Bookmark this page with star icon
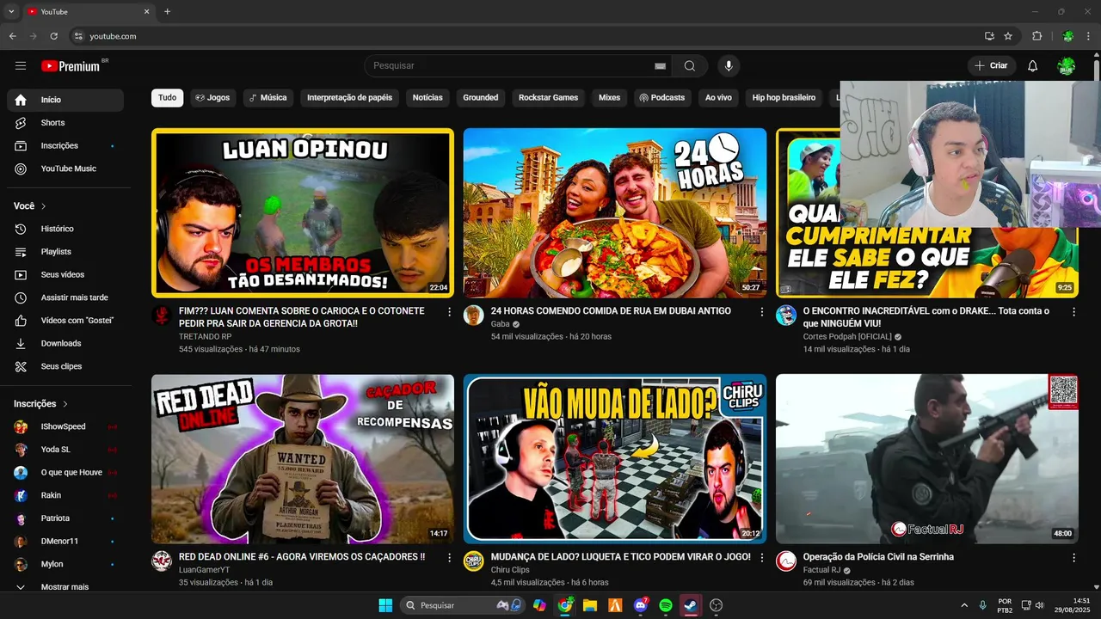Image resolution: width=1101 pixels, height=619 pixels. tap(1008, 36)
